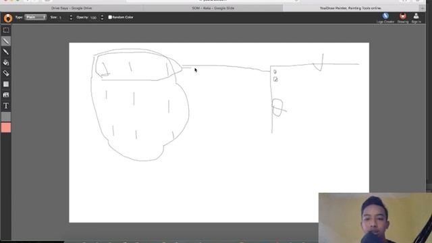Click the Size stepper arrows

tap(71, 18)
